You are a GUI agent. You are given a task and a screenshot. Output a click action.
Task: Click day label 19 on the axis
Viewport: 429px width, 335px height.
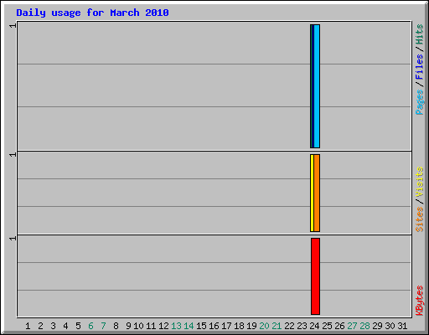click(x=251, y=326)
